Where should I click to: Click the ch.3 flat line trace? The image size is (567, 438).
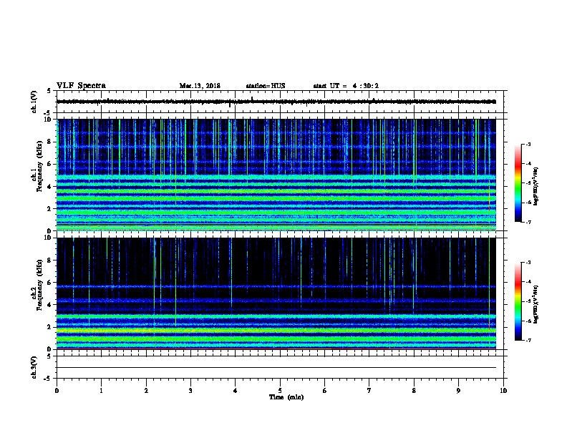tap(276, 368)
